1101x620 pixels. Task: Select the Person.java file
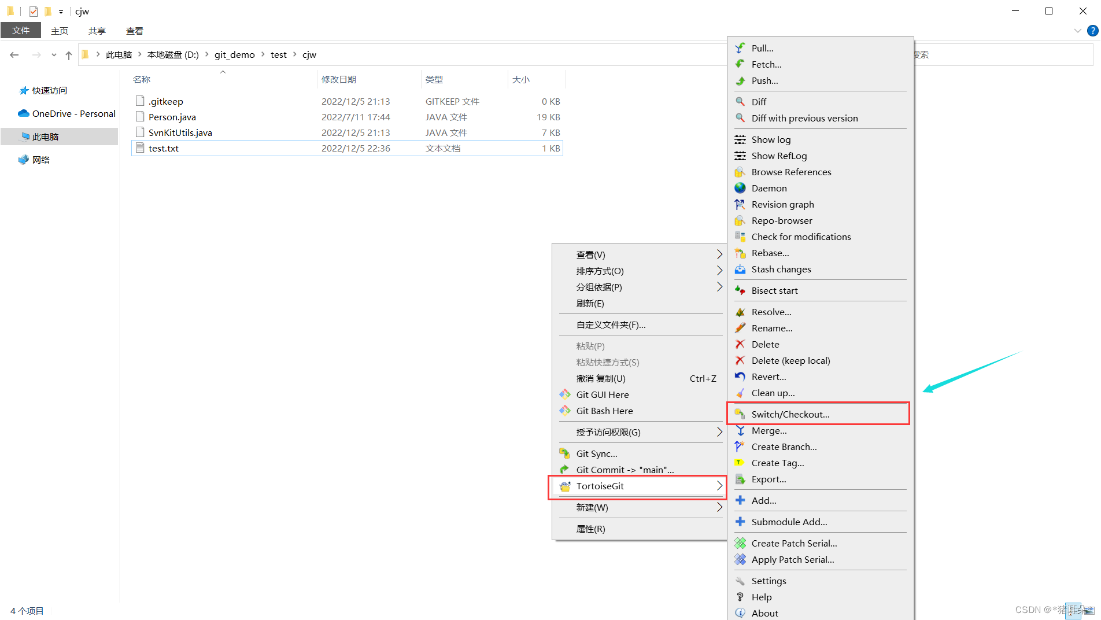pyautogui.click(x=172, y=117)
